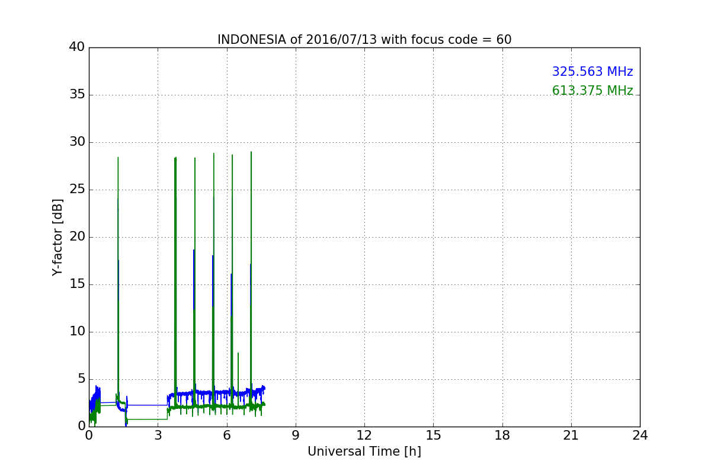
Task: Click x-axis tick label 9
Action: (x=296, y=435)
